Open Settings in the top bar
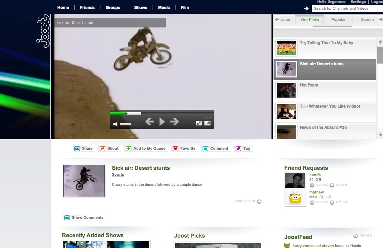383x248 pixels. click(x=358, y=2)
